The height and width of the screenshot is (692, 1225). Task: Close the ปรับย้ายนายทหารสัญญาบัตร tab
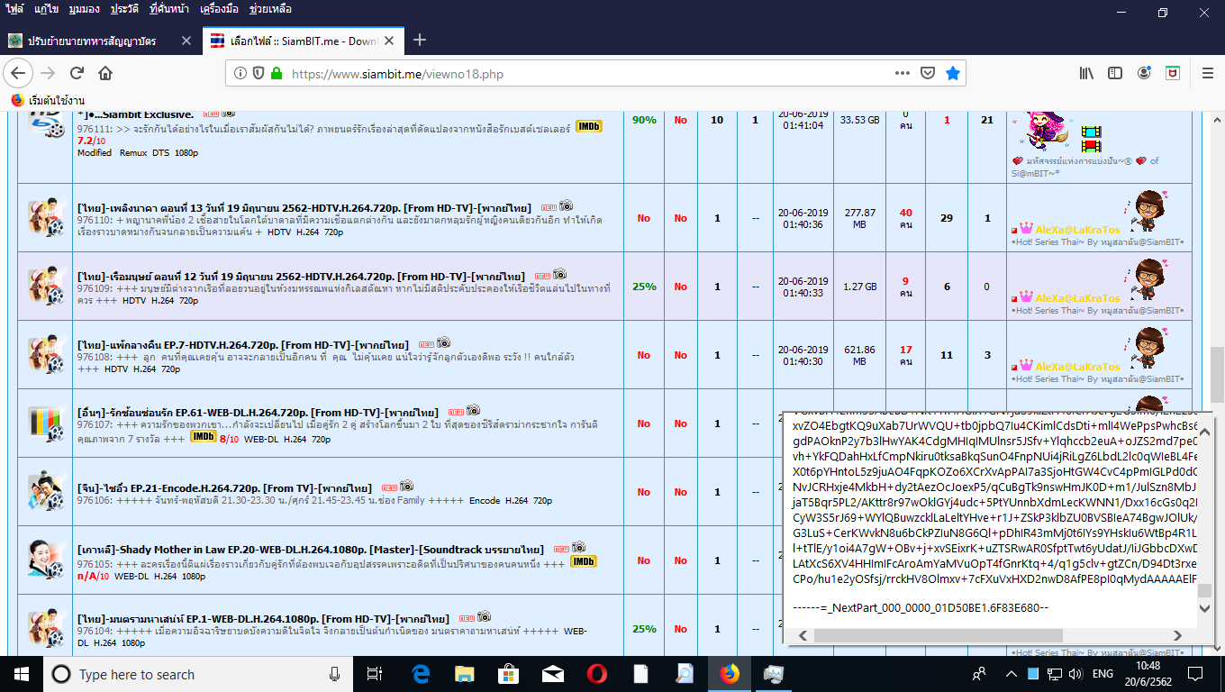tap(186, 41)
